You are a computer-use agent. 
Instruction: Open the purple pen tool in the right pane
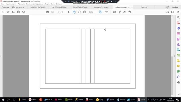(178, 44)
